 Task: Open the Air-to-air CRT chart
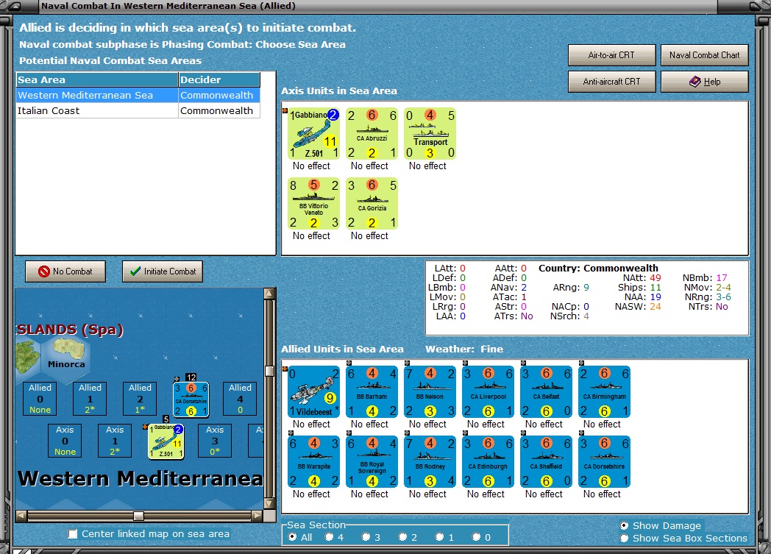[611, 55]
